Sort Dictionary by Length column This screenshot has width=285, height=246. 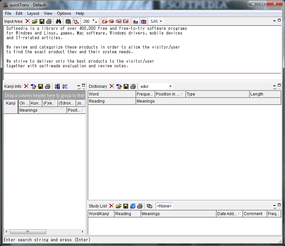(265, 94)
